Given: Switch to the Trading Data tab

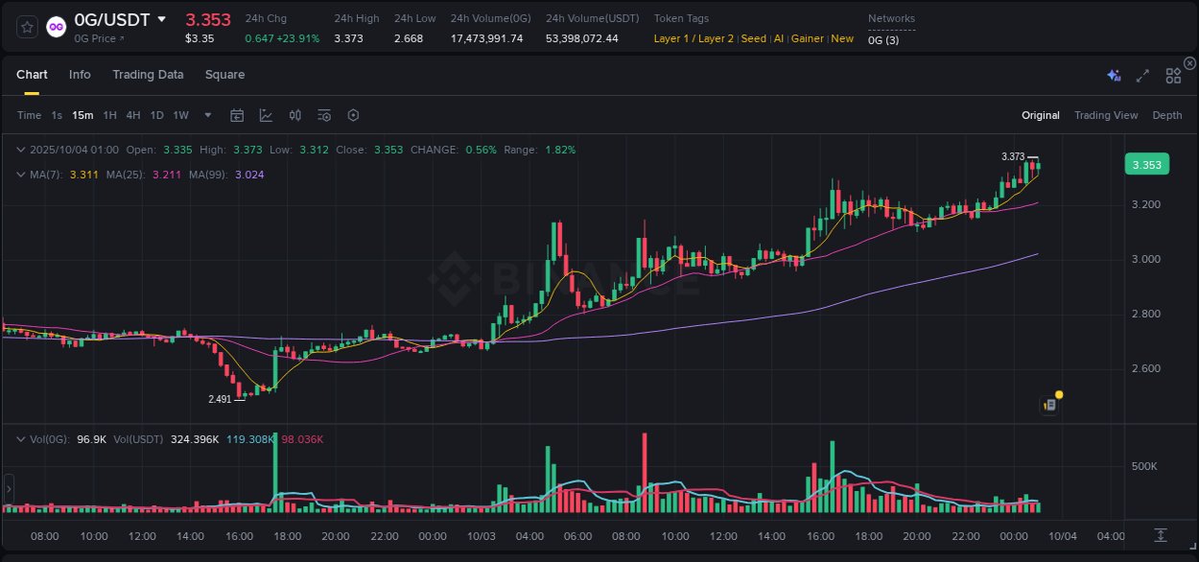Looking at the screenshot, I should [148, 74].
